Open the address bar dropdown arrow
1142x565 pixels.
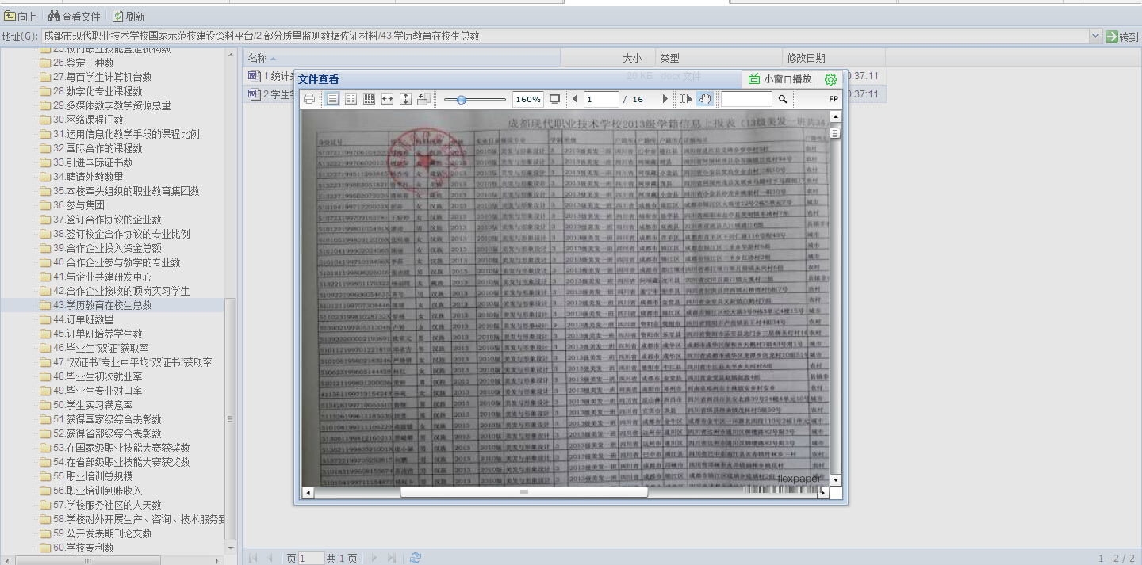[1095, 36]
